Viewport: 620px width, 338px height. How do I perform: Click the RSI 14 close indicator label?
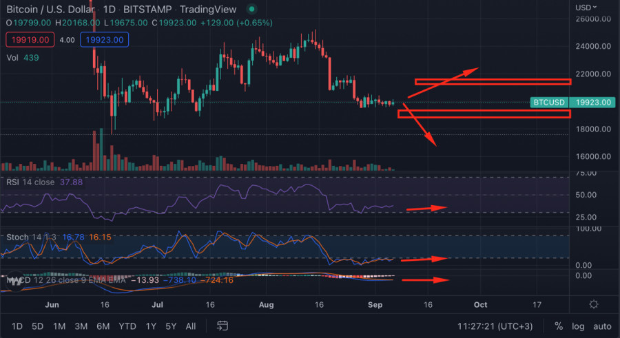pos(30,182)
